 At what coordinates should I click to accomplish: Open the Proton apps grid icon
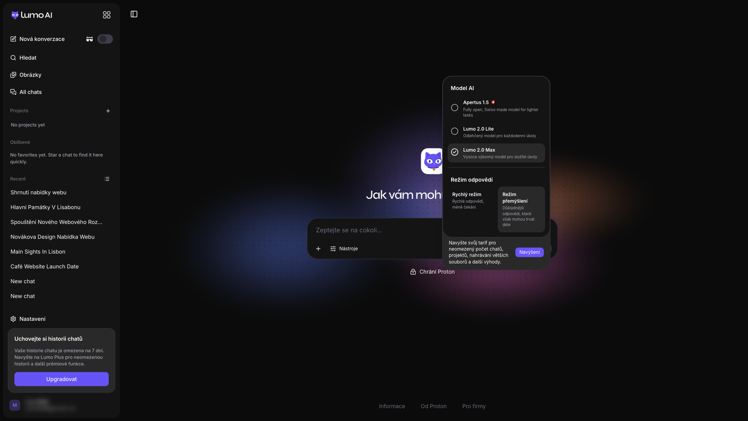tap(107, 15)
